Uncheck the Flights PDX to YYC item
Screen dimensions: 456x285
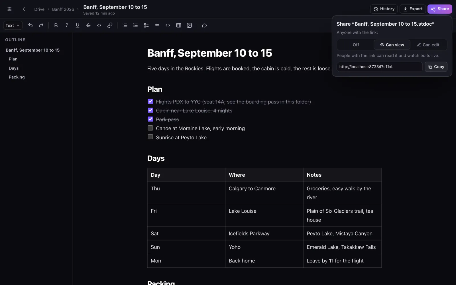pos(150,101)
